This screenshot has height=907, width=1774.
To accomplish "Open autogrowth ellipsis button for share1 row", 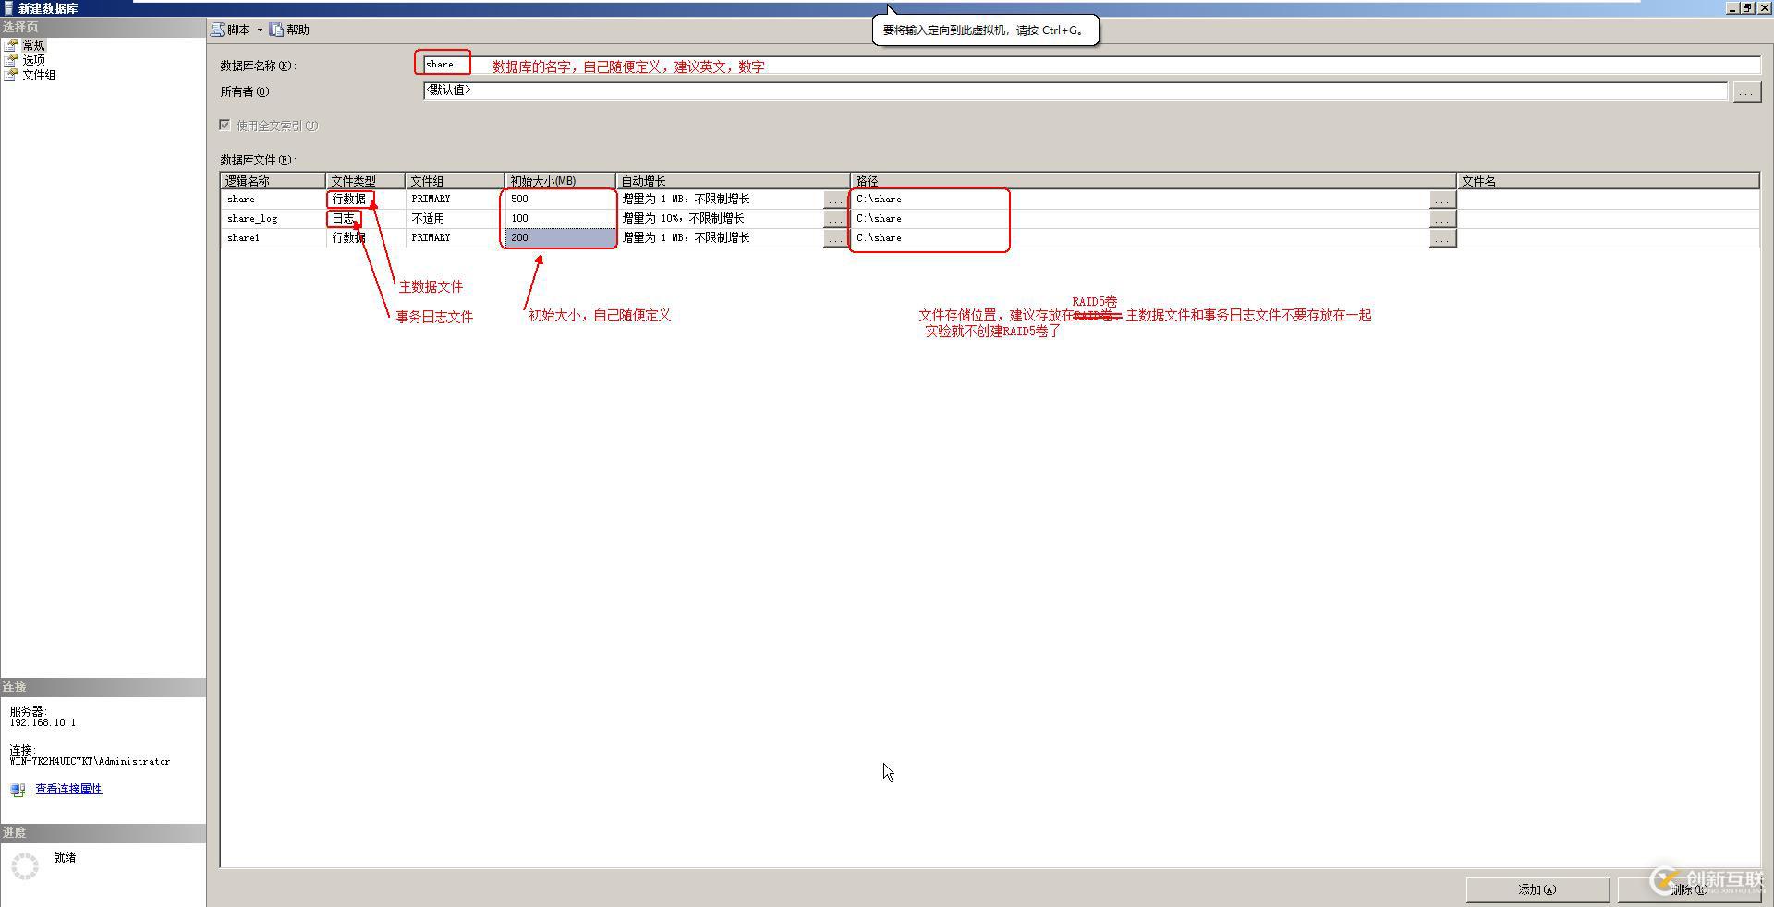I will click(x=835, y=238).
